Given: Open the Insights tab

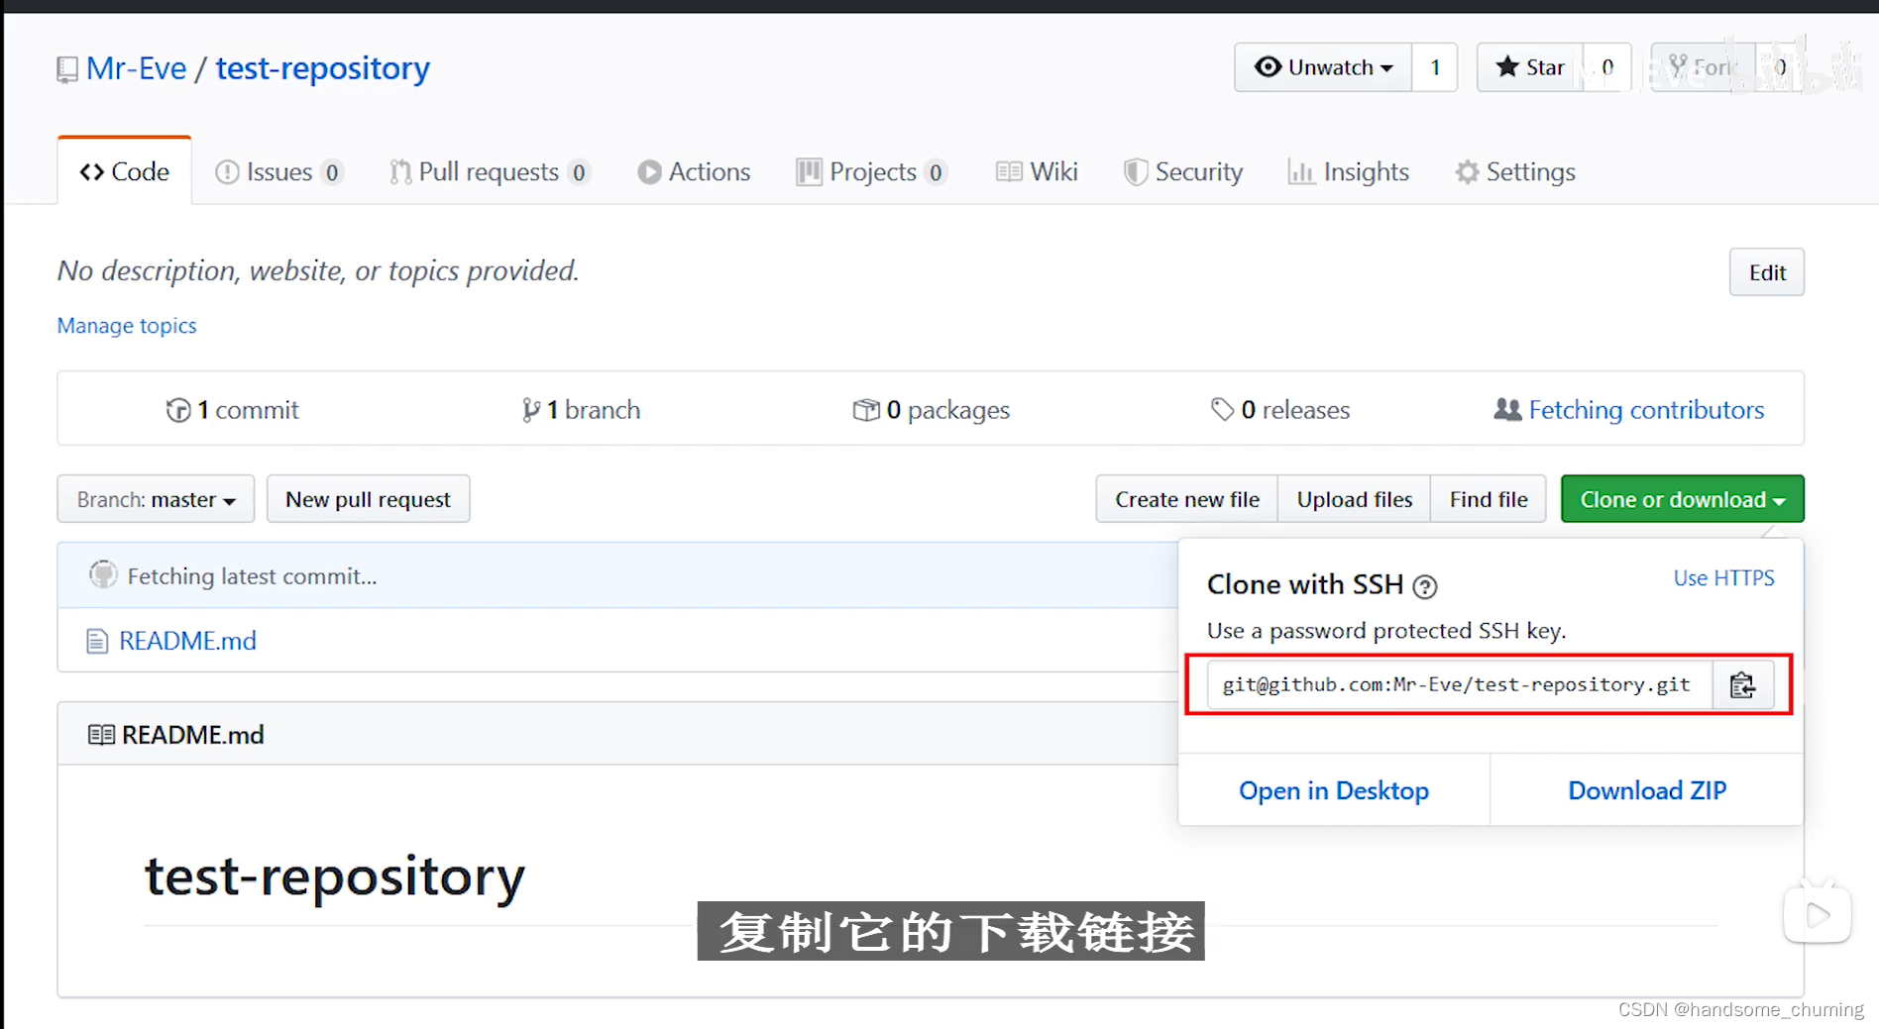Looking at the screenshot, I should (1348, 172).
